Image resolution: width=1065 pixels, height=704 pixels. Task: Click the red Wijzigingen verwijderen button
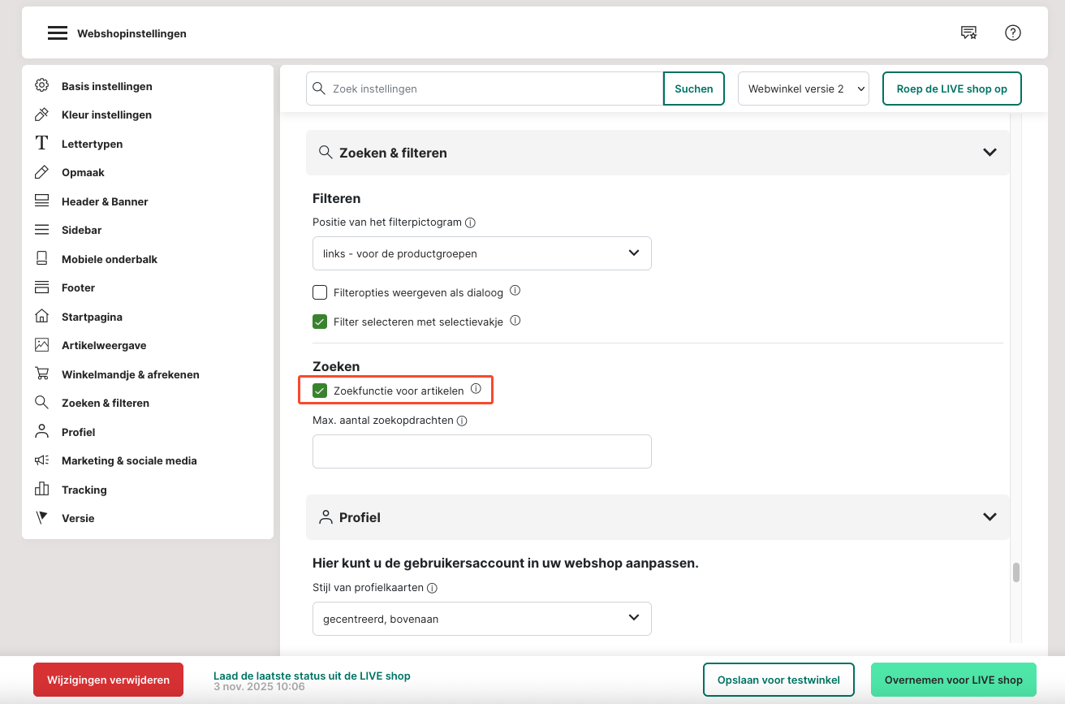(x=108, y=680)
